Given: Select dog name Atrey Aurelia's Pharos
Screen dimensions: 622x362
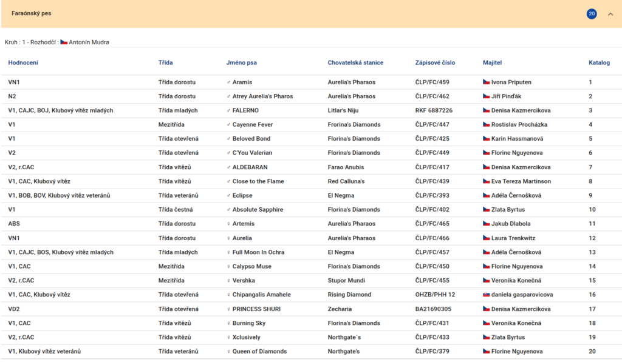Looking at the screenshot, I should 262,96.
